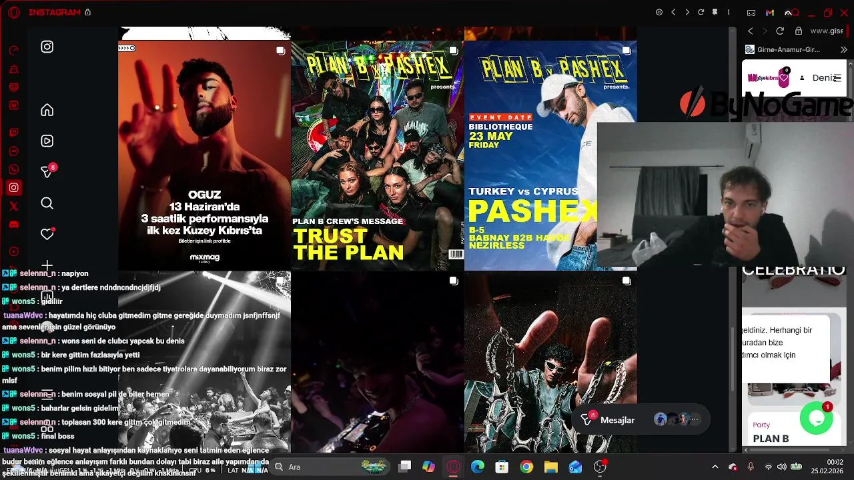Click the site lock icon in address bar
This screenshot has height=480, width=854.
(799, 31)
